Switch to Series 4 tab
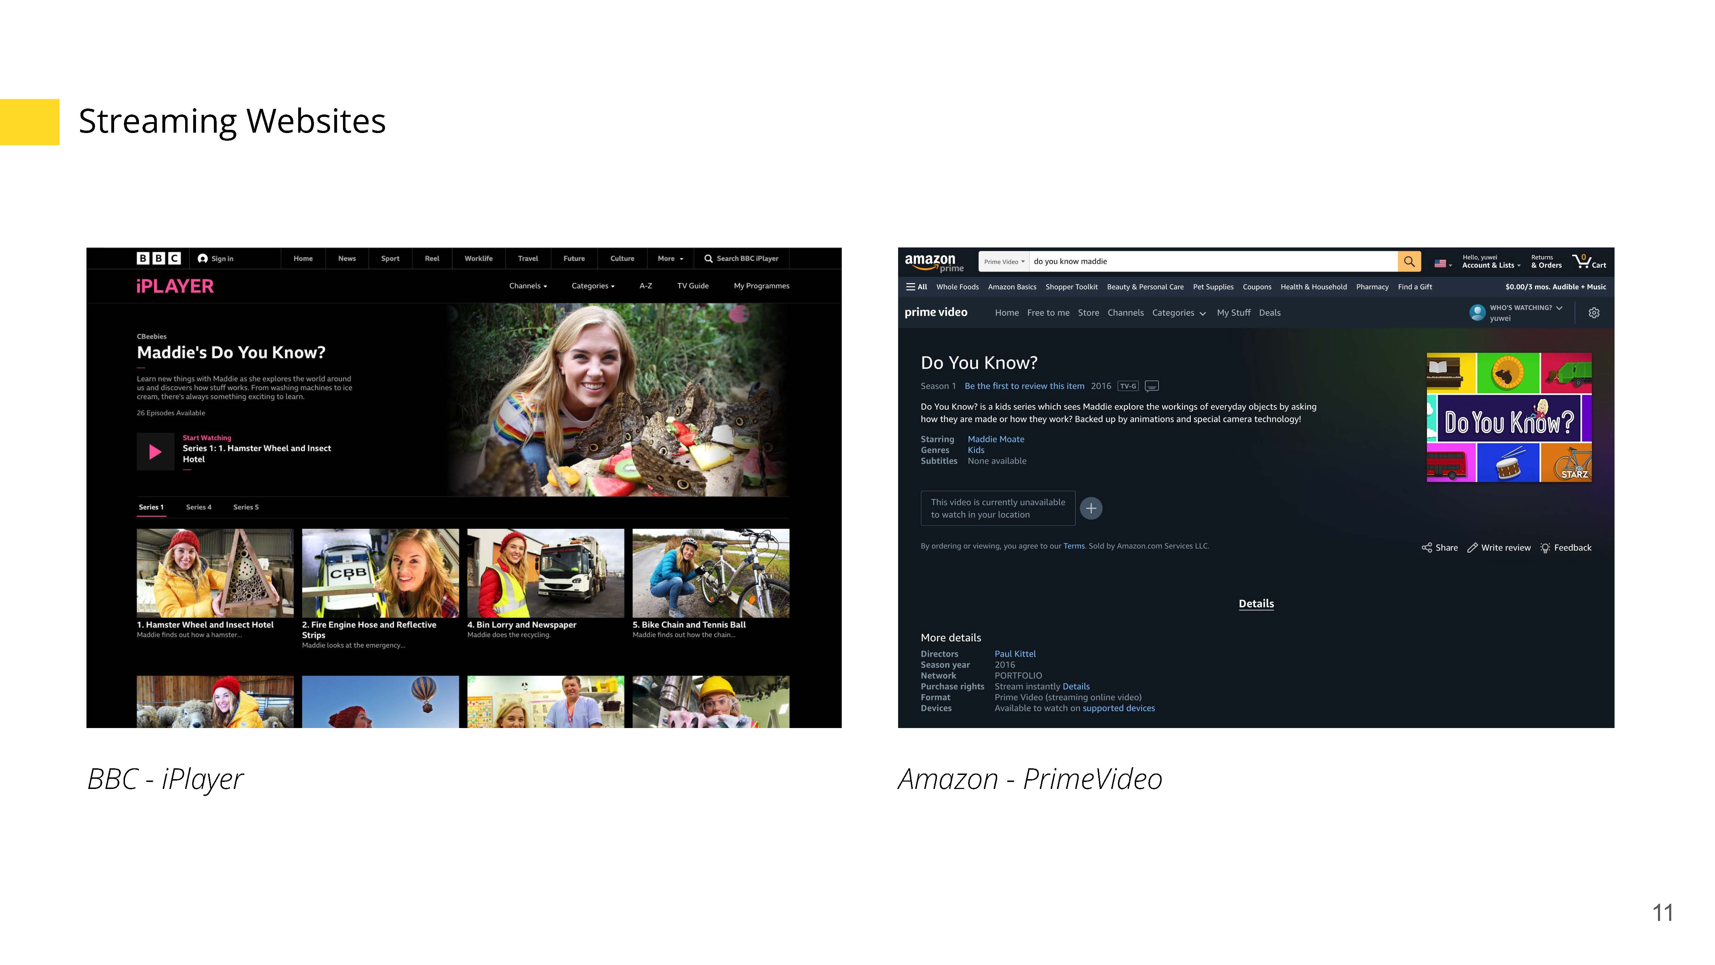 tap(198, 508)
